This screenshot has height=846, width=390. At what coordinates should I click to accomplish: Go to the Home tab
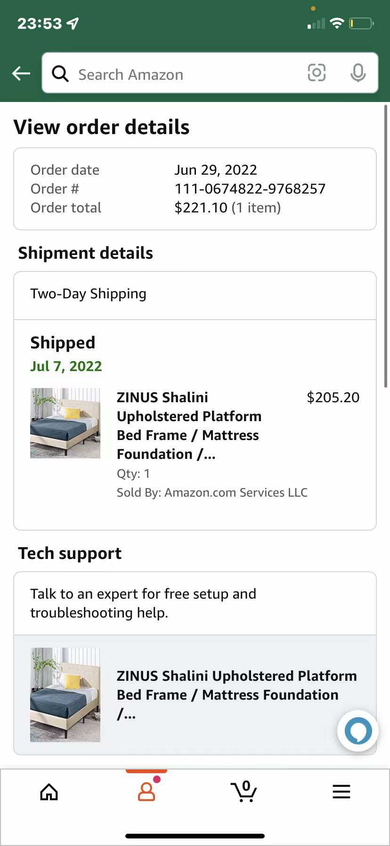49,792
